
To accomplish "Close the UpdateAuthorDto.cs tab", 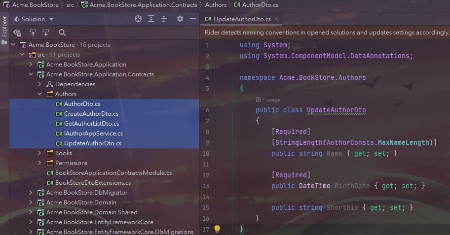I will (276, 19).
